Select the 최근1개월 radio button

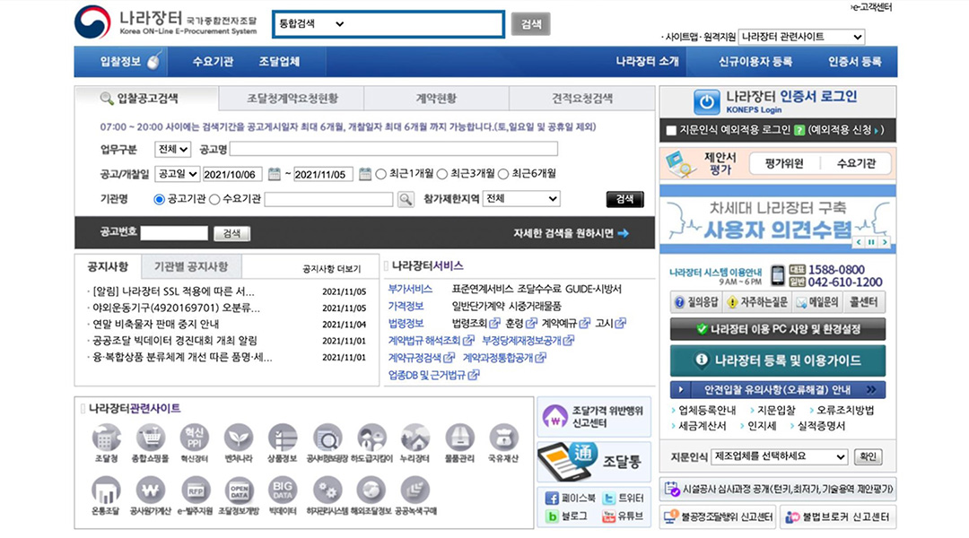point(380,174)
